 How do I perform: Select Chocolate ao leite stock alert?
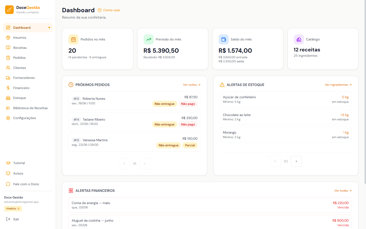[x=286, y=117]
